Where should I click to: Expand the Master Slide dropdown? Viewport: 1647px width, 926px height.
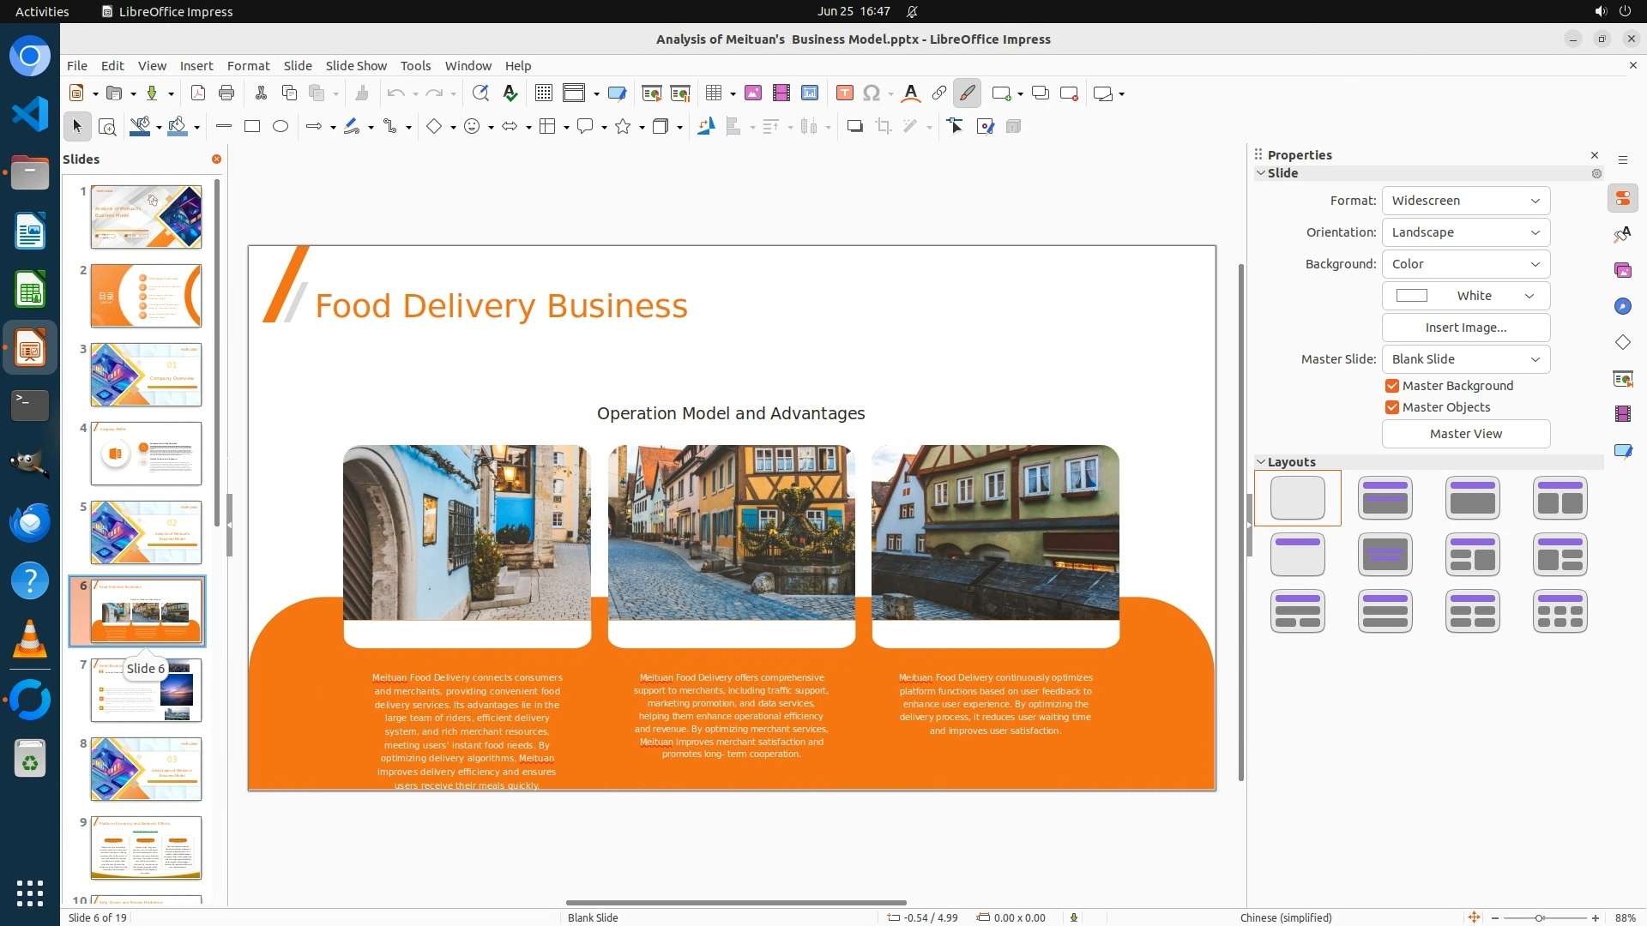(x=1465, y=359)
